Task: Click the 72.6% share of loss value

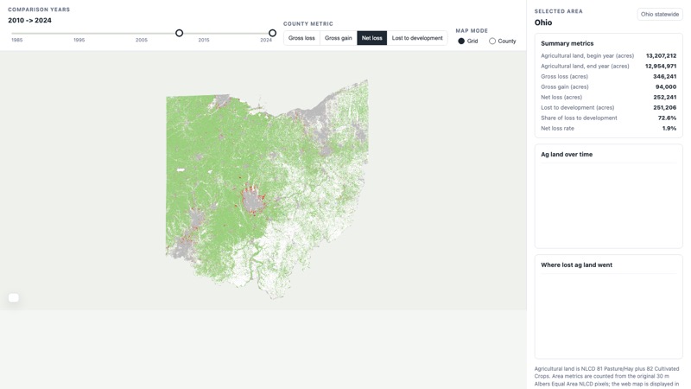Action: pyautogui.click(x=667, y=118)
